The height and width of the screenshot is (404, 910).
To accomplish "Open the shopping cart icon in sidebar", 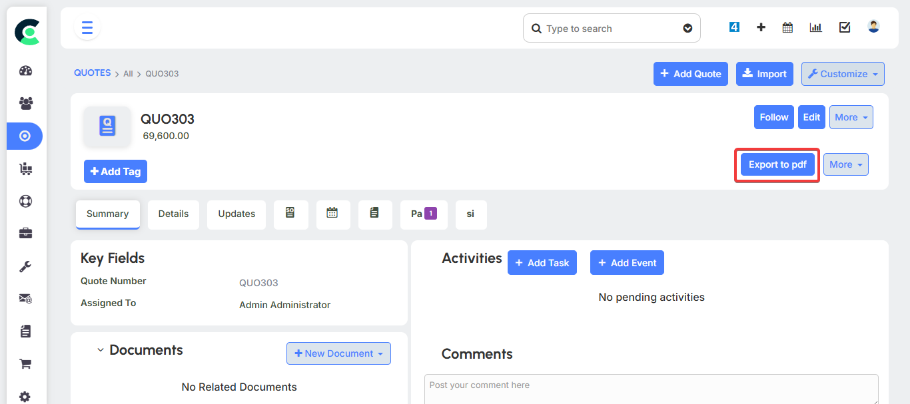I will point(25,364).
